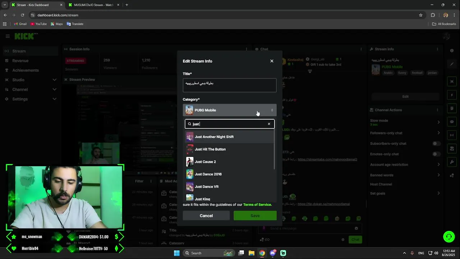Viewport: 460px width, 259px height.
Task: Click the Save button
Action: [255, 216]
